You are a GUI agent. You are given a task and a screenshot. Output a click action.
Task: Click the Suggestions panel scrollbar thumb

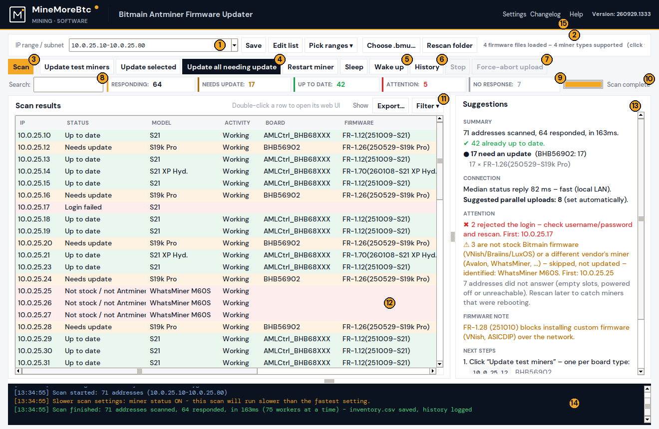[x=641, y=219]
